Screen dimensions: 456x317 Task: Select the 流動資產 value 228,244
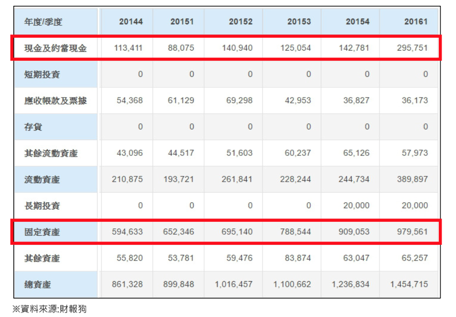click(x=295, y=180)
